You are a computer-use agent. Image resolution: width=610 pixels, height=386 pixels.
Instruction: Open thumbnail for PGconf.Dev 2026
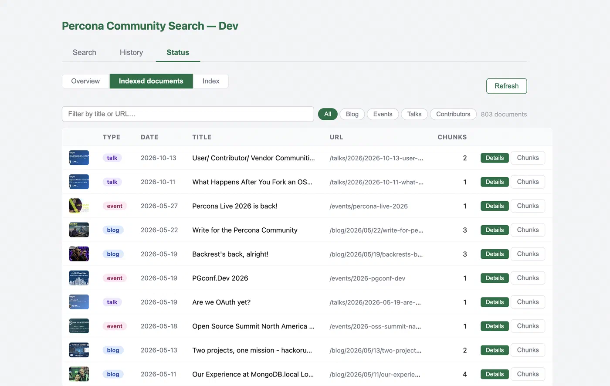[x=79, y=278]
